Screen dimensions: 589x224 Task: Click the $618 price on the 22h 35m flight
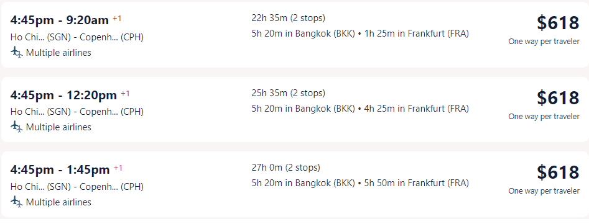tap(558, 23)
